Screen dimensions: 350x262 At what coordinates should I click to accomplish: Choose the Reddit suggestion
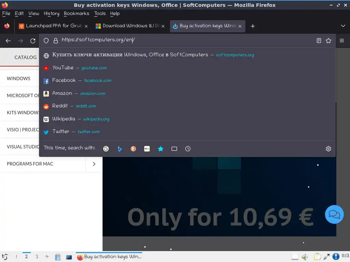(x=187, y=106)
